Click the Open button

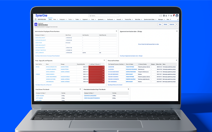coord(160,25)
